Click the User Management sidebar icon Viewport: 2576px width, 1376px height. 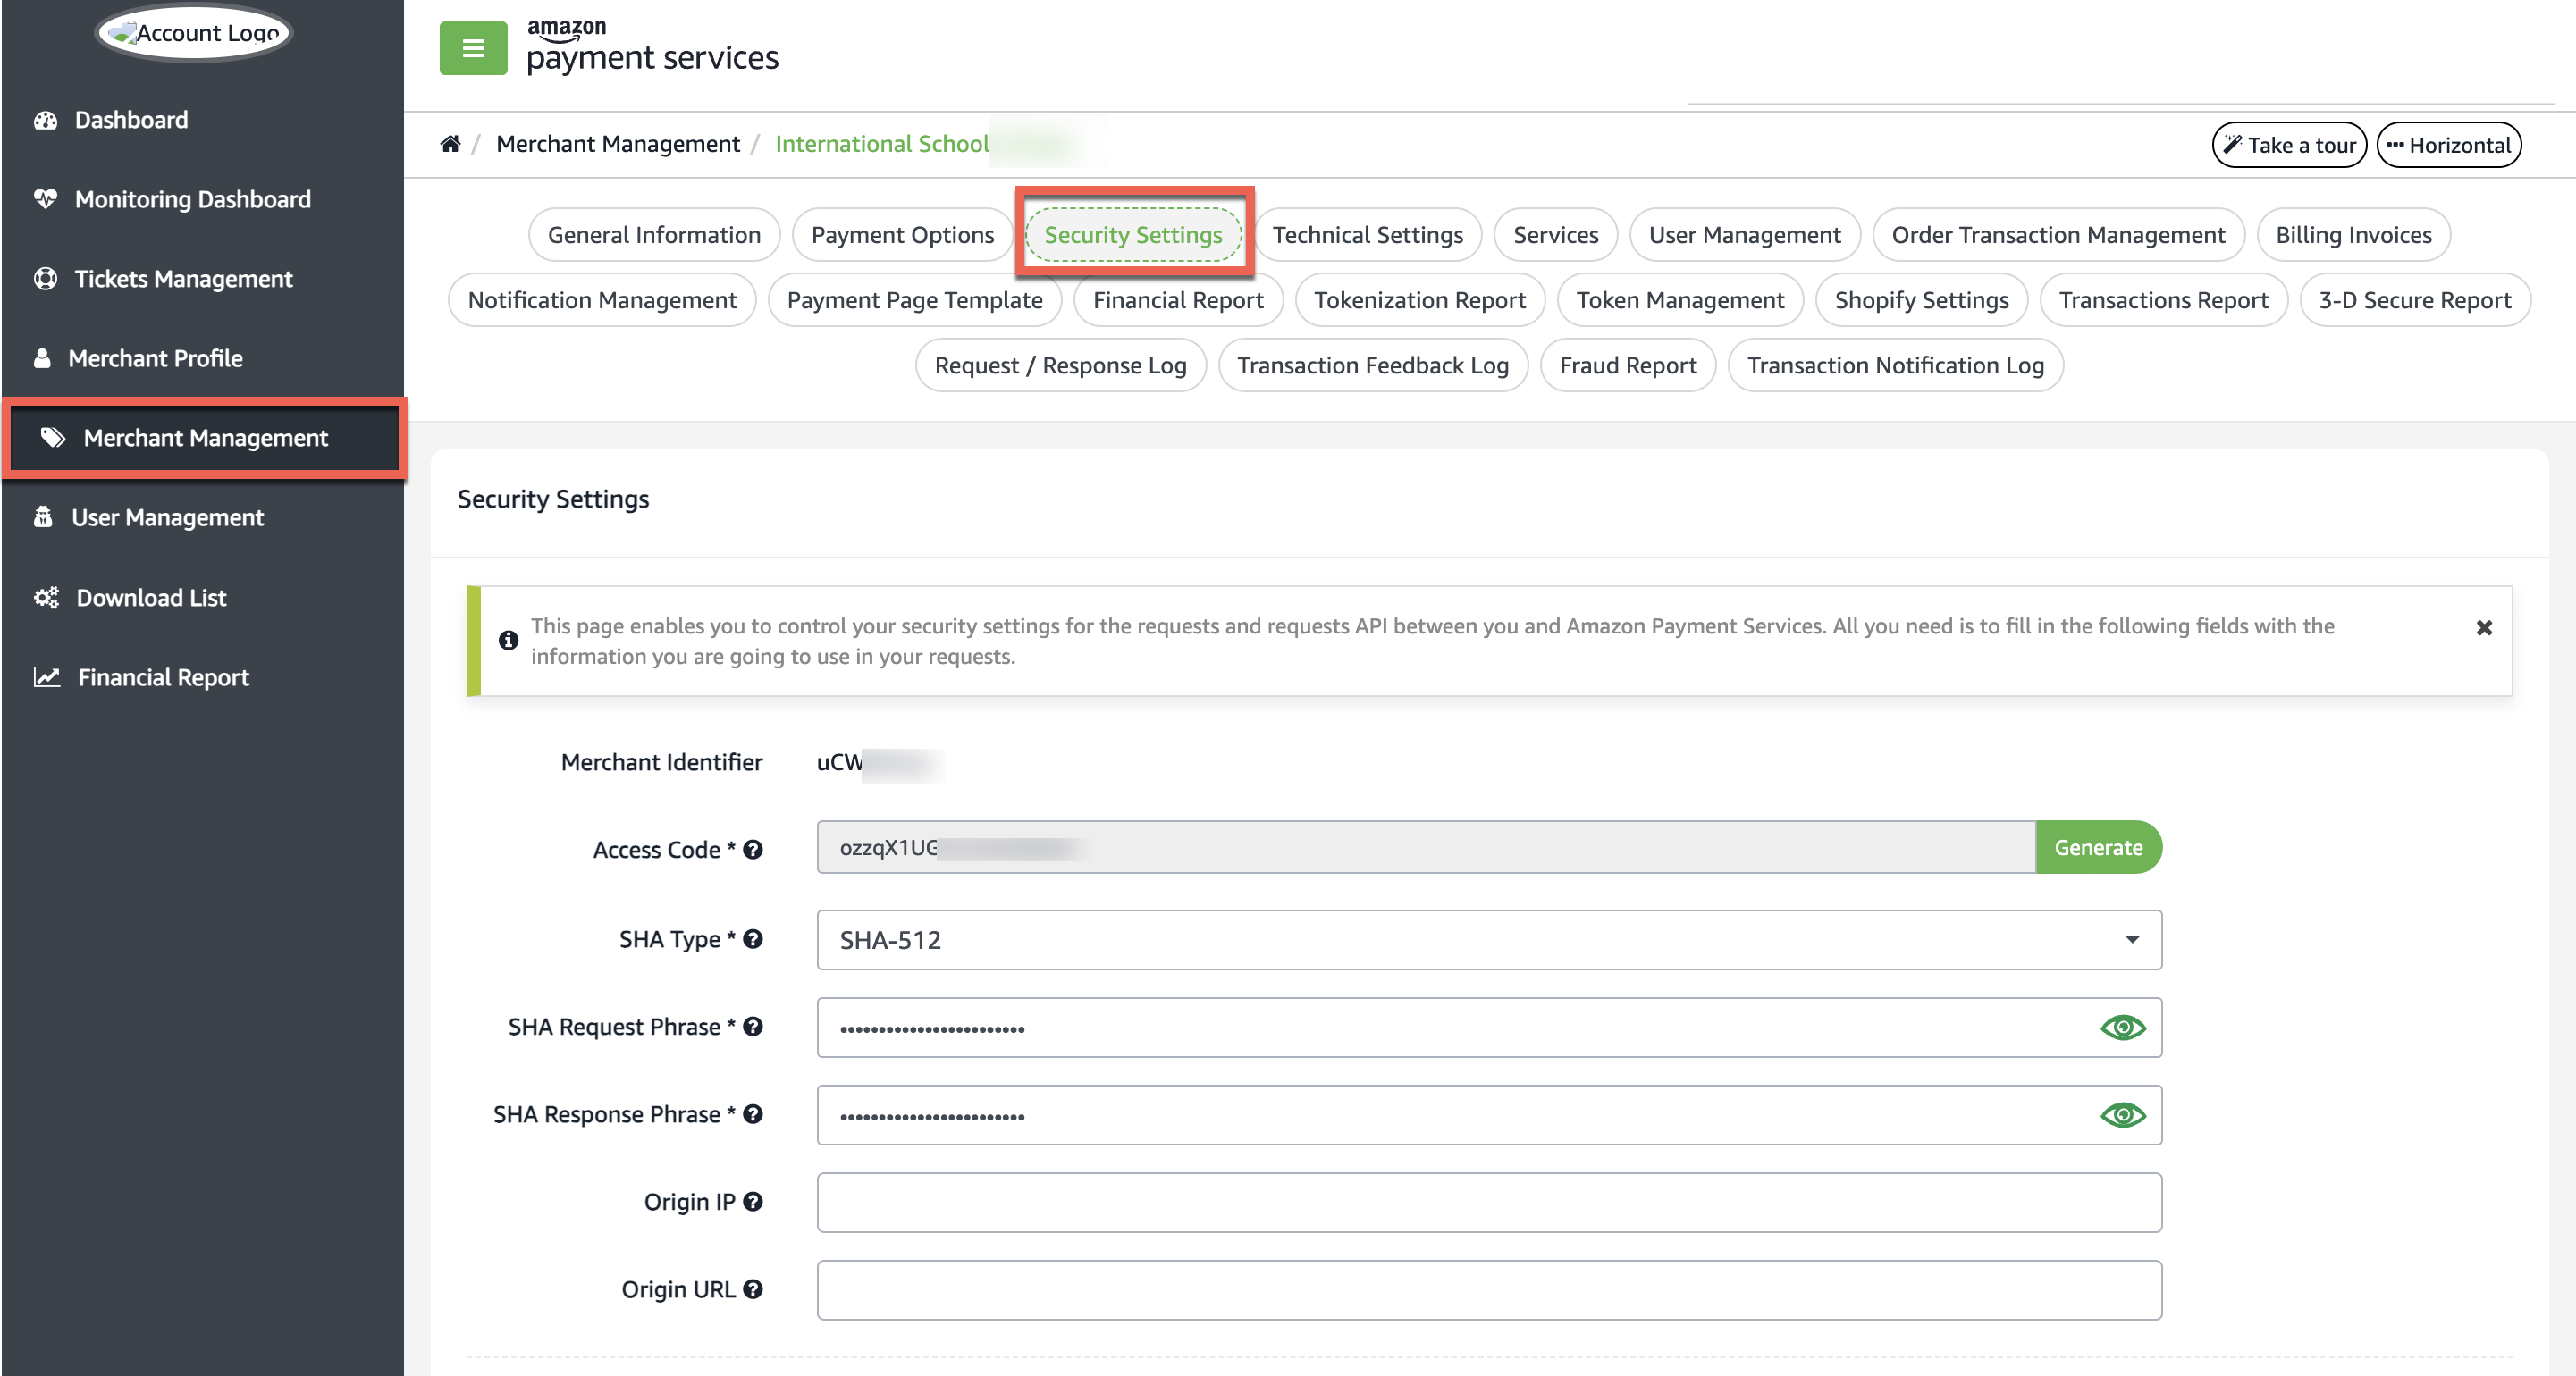point(43,517)
